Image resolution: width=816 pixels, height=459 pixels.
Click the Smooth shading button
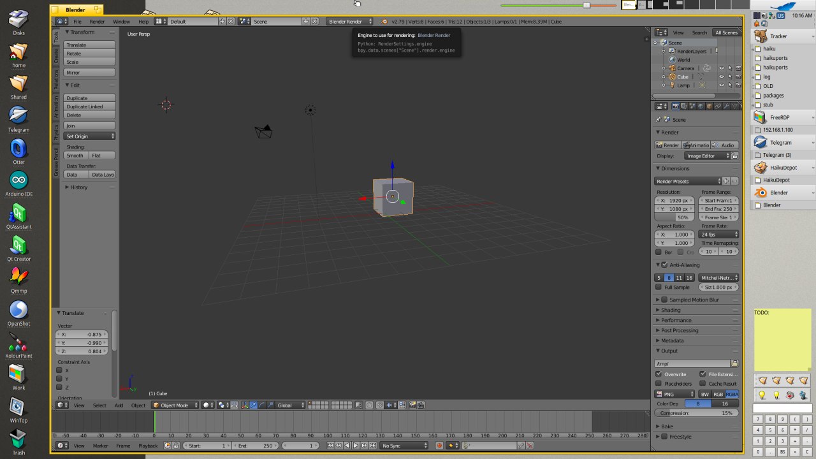pyautogui.click(x=76, y=156)
